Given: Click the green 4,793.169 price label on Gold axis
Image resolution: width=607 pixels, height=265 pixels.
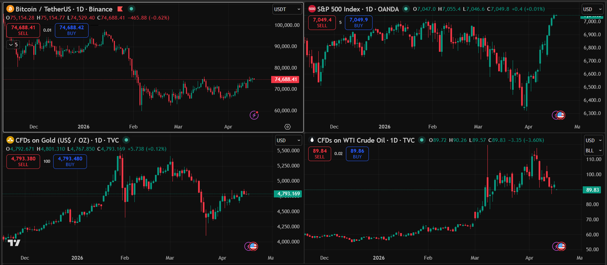Looking at the screenshot, I should [287, 193].
